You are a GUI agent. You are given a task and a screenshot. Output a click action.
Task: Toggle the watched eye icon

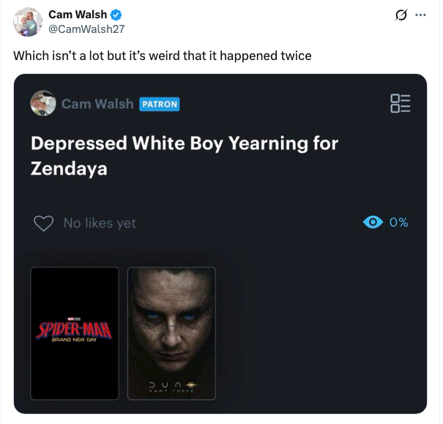[x=373, y=222]
